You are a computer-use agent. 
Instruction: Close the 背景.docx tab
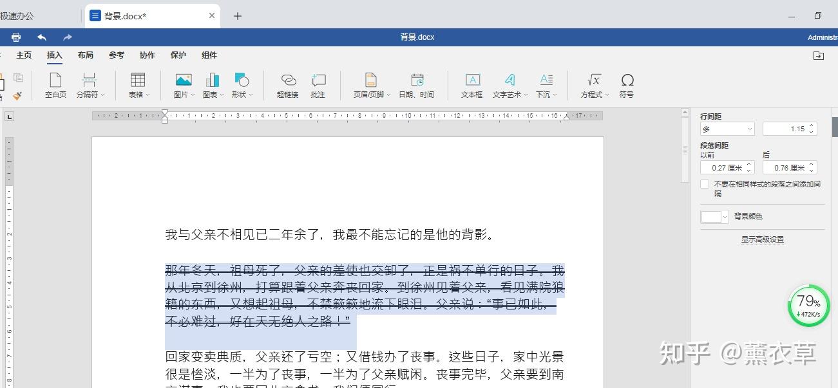tap(211, 16)
